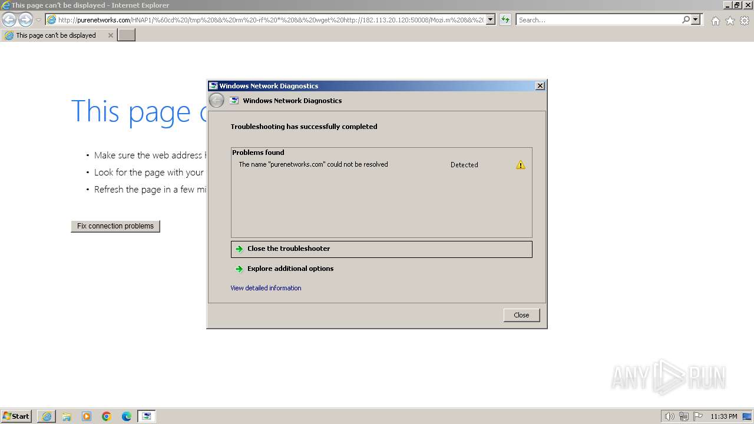Viewport: 754px width, 424px height.
Task: Click the 'Detected' status text
Action: [464, 165]
